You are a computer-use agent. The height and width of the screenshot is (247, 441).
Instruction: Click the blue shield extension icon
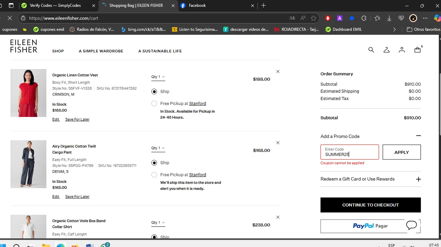tap(352, 18)
